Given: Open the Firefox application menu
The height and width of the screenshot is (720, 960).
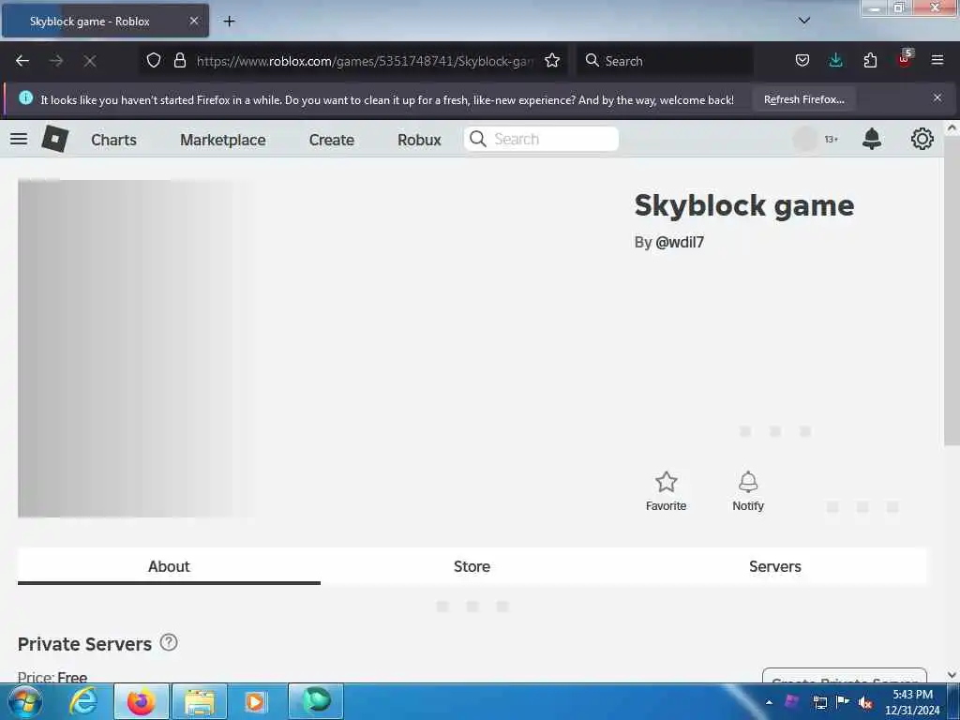Looking at the screenshot, I should click(937, 60).
